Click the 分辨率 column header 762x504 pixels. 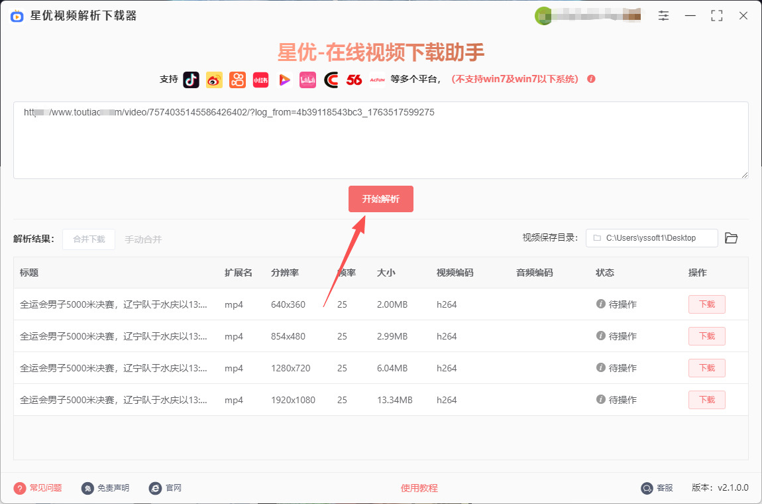285,273
